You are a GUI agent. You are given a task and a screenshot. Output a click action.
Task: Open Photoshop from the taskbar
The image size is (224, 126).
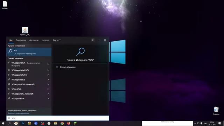pyautogui.click(x=22, y=123)
